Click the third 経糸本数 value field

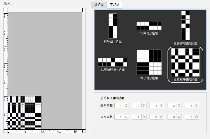(x=154, y=105)
